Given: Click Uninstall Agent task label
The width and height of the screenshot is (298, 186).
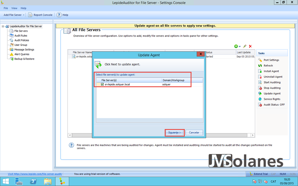Looking at the screenshot, I should (273, 77).
